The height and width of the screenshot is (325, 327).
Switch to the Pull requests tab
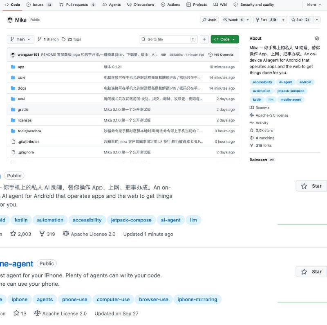[77, 5]
